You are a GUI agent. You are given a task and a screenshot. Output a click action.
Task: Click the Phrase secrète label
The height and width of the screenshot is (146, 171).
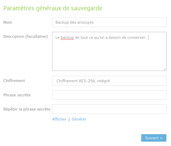(17, 95)
